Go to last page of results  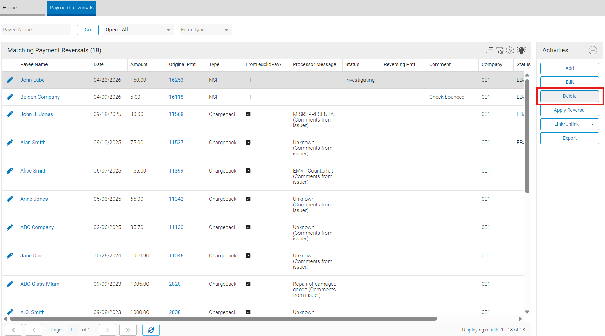tap(128, 330)
